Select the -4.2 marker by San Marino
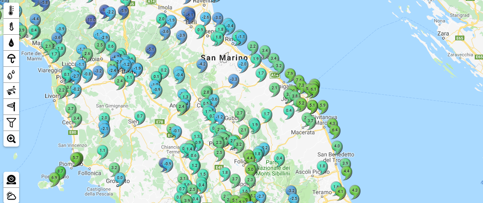This screenshot has height=203, width=483. tap(202, 64)
